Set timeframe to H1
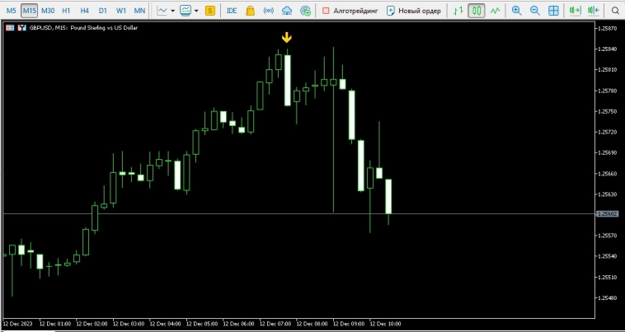The height and width of the screenshot is (332, 625). (x=66, y=11)
